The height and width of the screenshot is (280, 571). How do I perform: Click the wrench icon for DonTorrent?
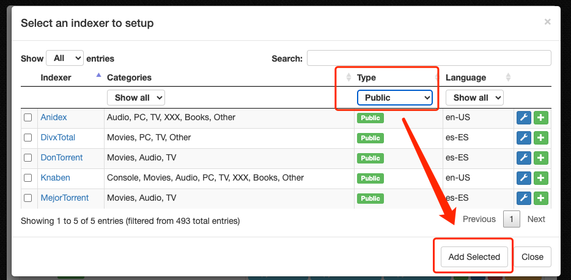click(x=523, y=158)
